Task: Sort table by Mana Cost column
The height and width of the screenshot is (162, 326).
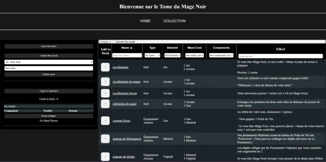Action: pos(194,48)
